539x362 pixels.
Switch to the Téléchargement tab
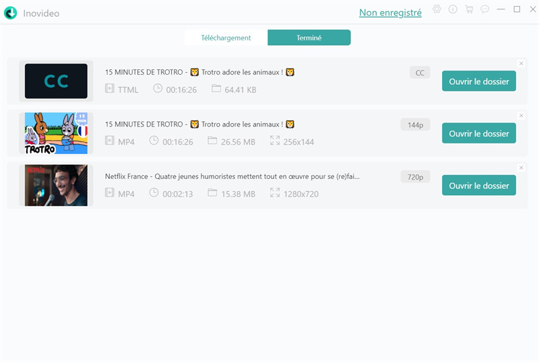pyautogui.click(x=226, y=38)
